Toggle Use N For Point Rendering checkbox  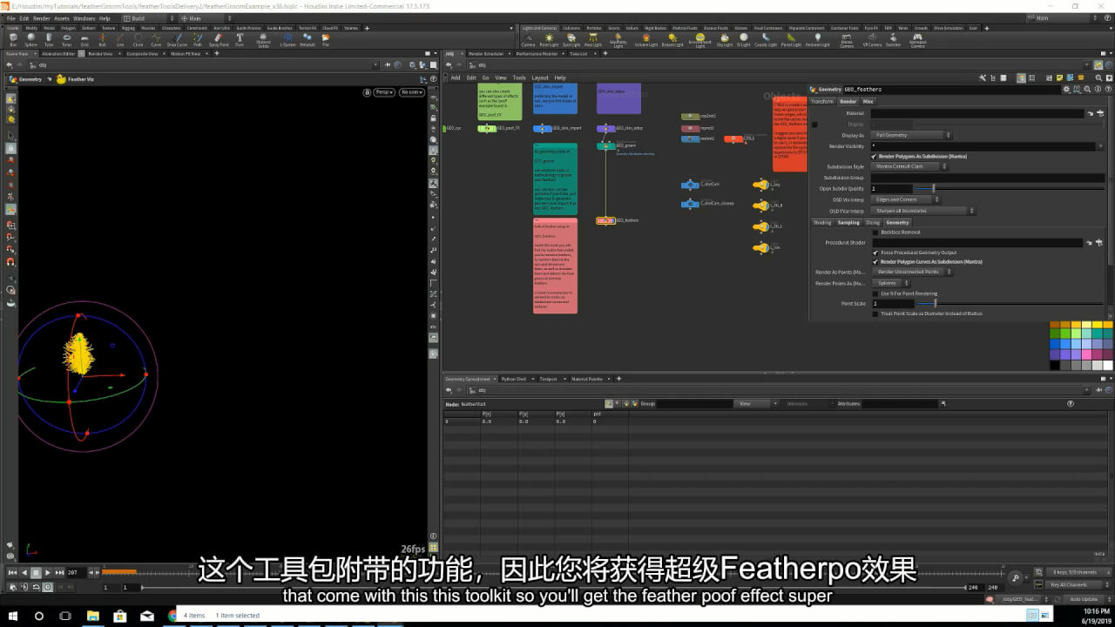pos(875,293)
